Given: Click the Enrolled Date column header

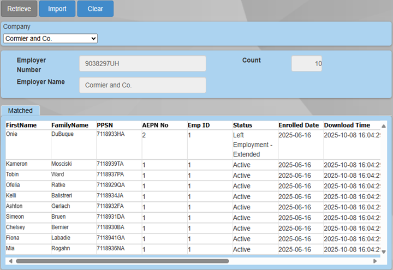Looking at the screenshot, I should pyautogui.click(x=299, y=125).
